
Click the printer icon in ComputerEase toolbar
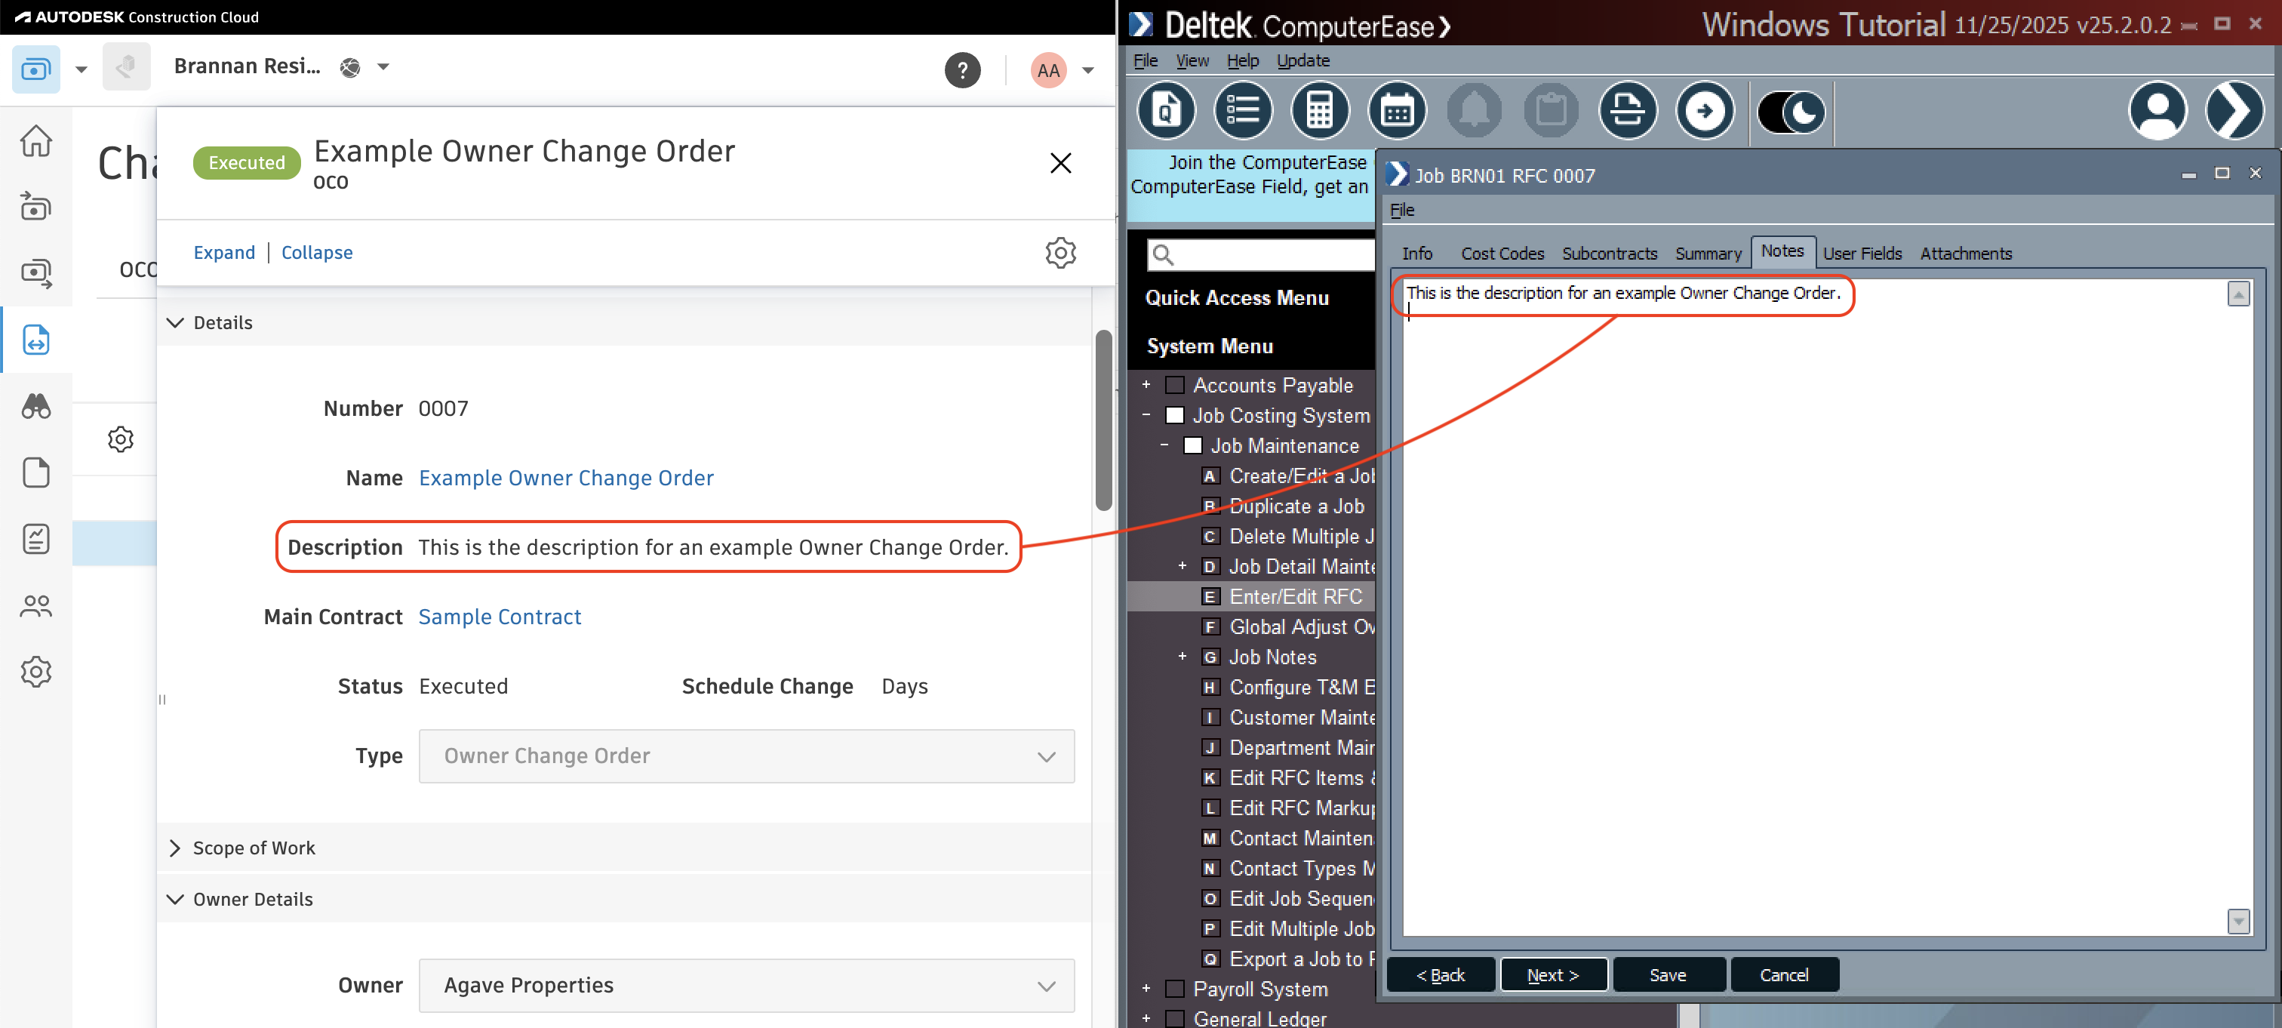[1626, 112]
